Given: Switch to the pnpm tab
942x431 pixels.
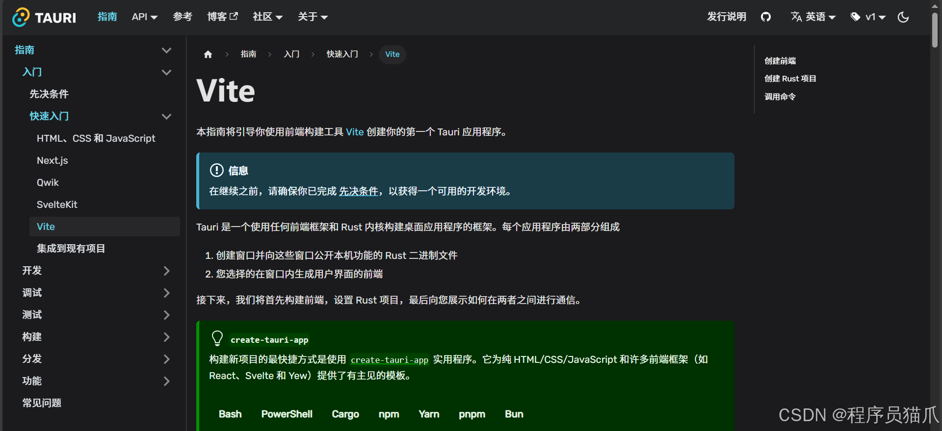Looking at the screenshot, I should (472, 414).
